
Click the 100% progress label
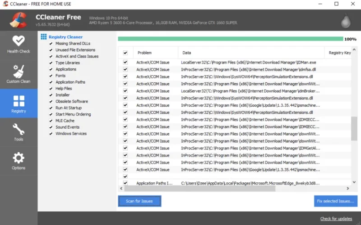click(x=350, y=39)
